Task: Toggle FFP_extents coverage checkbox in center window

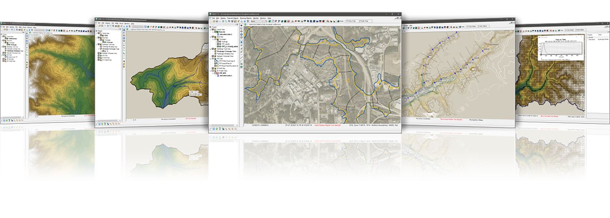Action: pyautogui.click(x=218, y=44)
